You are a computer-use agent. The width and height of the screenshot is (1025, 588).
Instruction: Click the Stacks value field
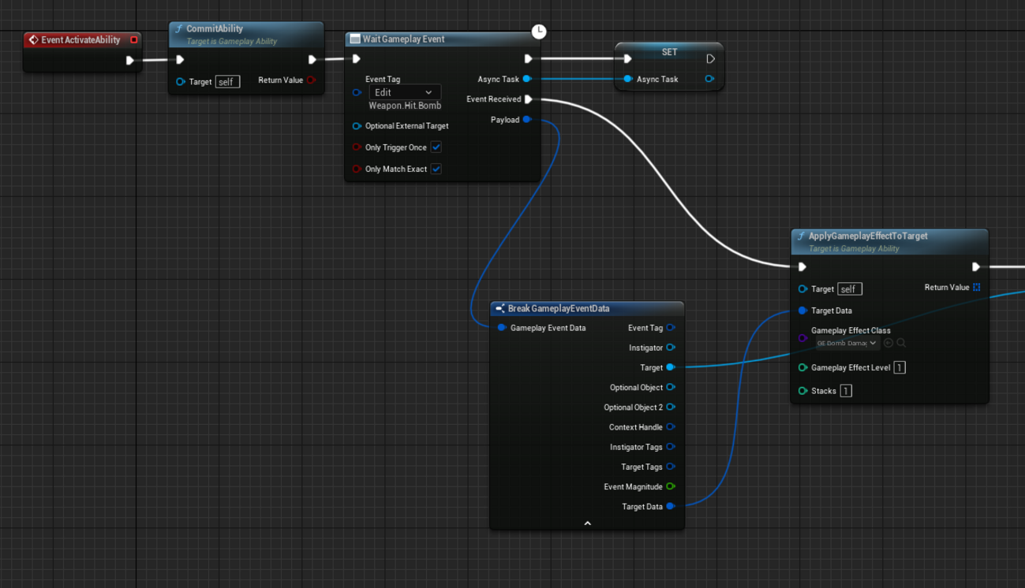[845, 391]
